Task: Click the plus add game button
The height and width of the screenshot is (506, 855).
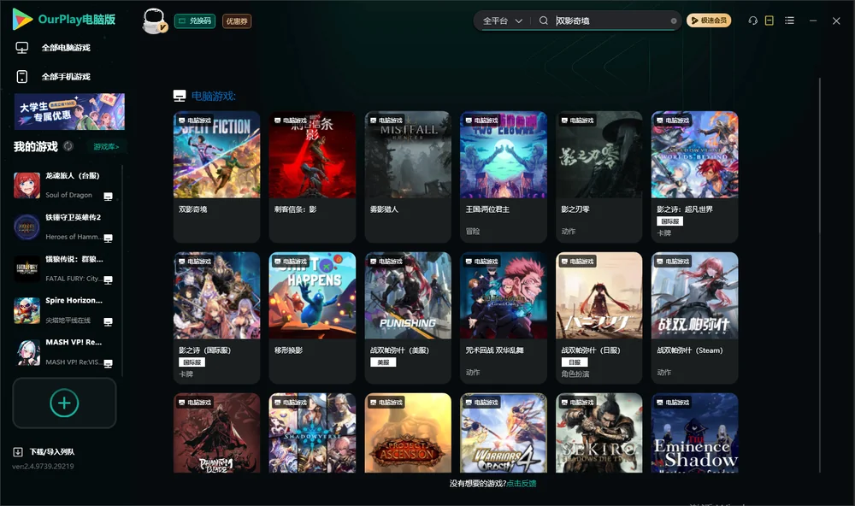Action: (x=64, y=403)
